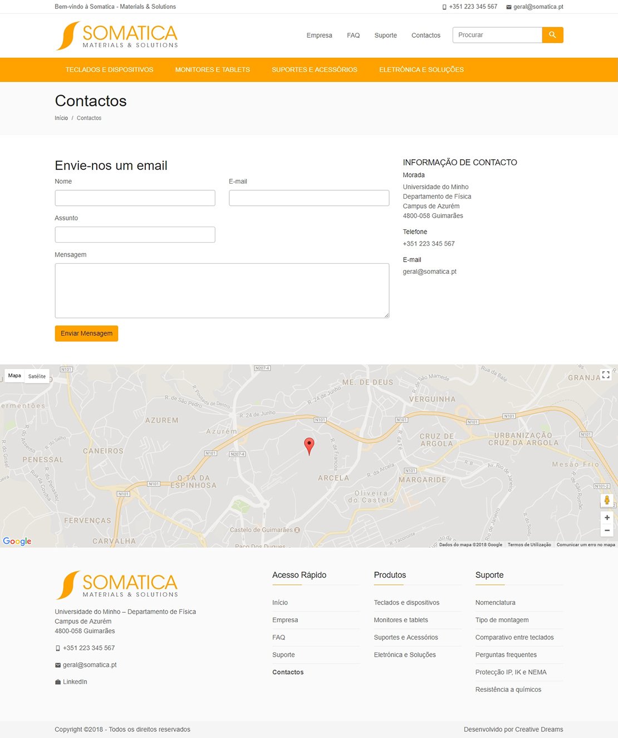The width and height of the screenshot is (618, 738).
Task: Click the Procurar search box
Action: (x=497, y=35)
